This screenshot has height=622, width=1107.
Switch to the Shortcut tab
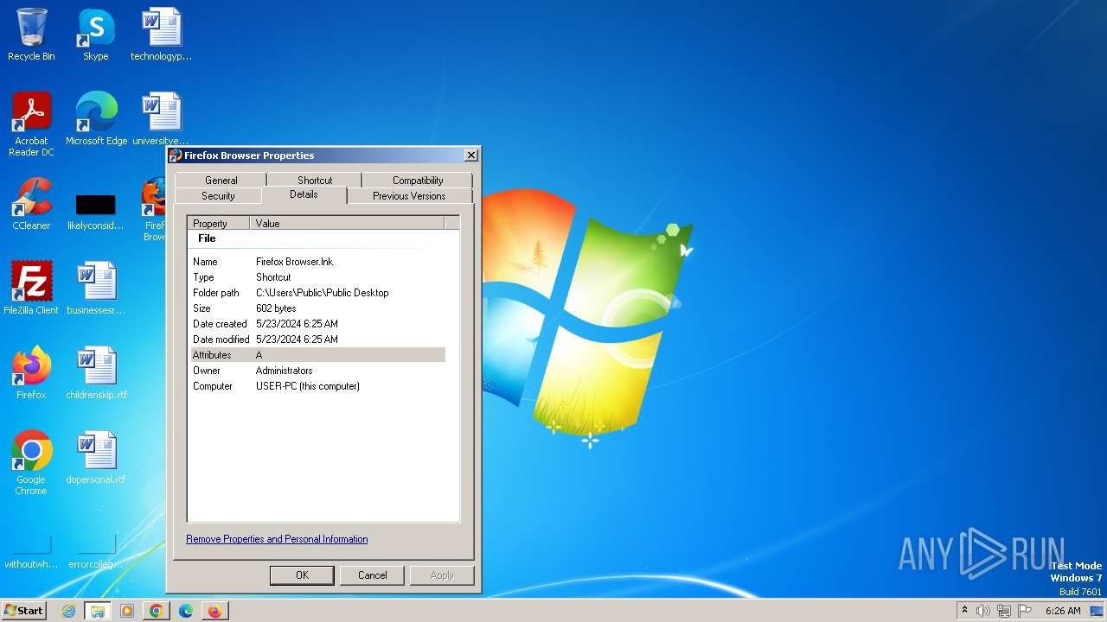tap(315, 180)
